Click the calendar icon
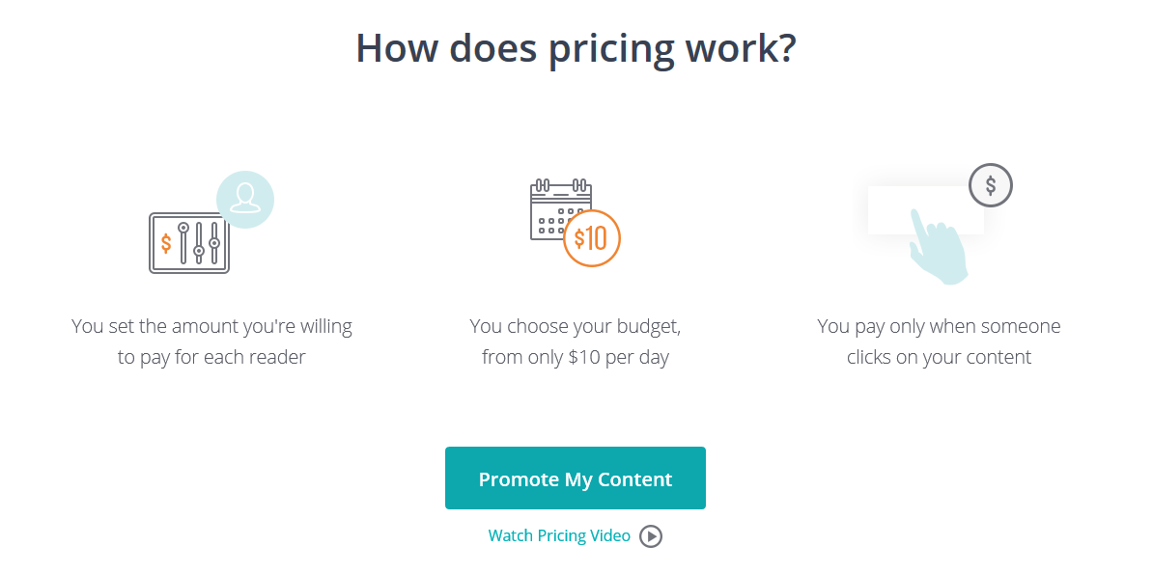Screen dimensions: 1153x574 pos(560,210)
